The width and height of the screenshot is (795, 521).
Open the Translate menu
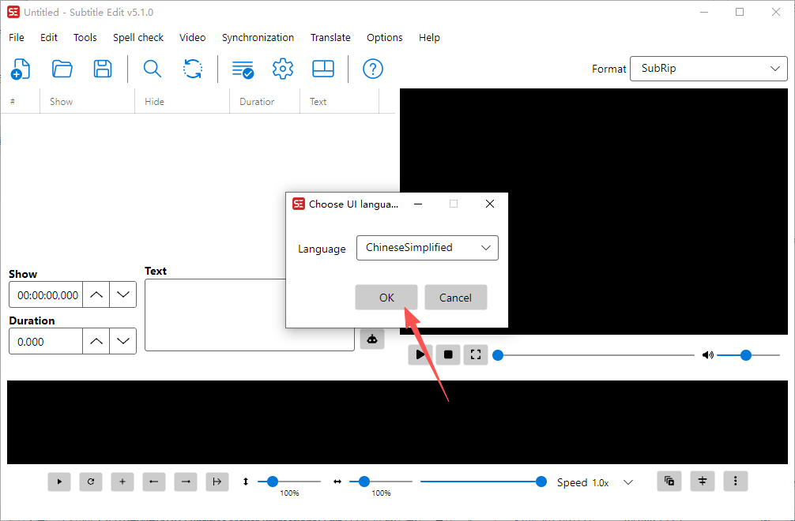(x=330, y=37)
